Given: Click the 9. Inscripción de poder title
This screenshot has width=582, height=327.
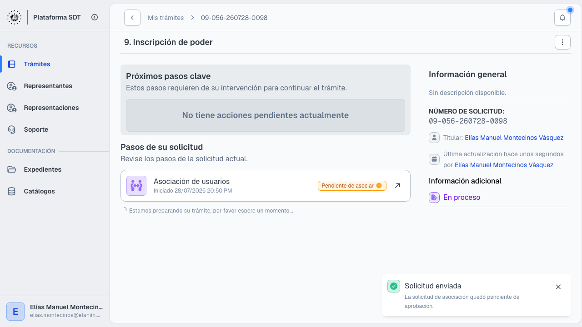Looking at the screenshot, I should [168, 42].
